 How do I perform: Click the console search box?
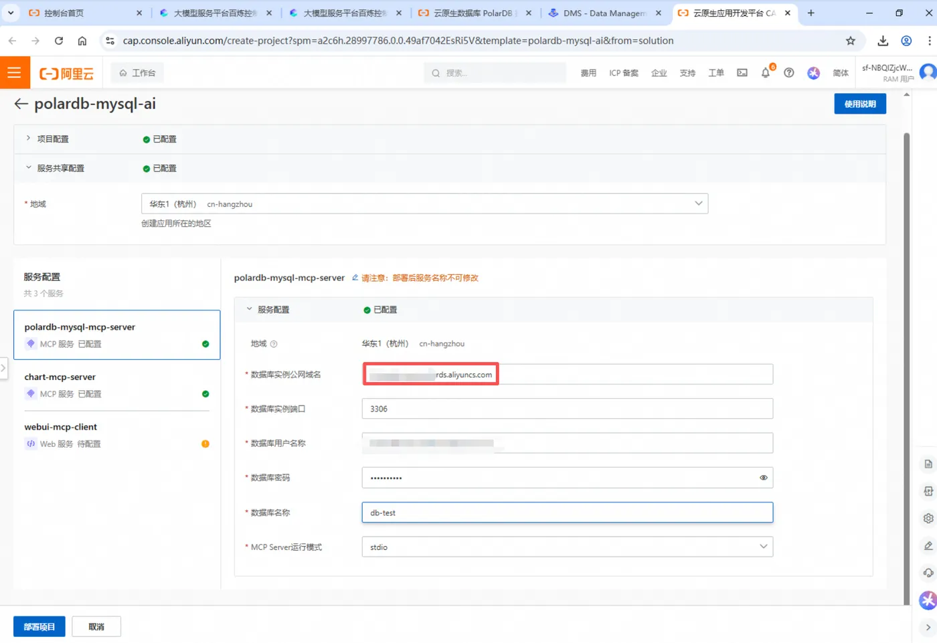pyautogui.click(x=495, y=73)
